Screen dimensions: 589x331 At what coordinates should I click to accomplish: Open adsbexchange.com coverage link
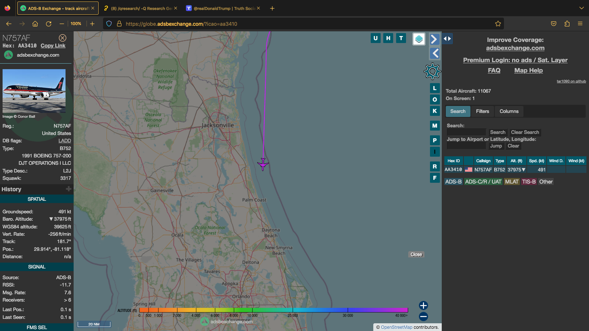[x=515, y=48]
